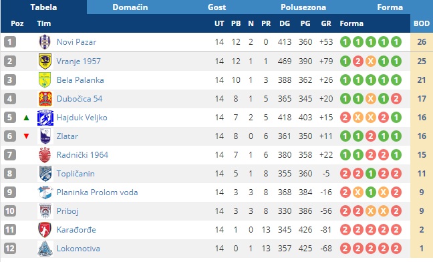Click the Bela Palanka team logo
Image resolution: width=433 pixels, height=262 pixels.
click(45, 80)
